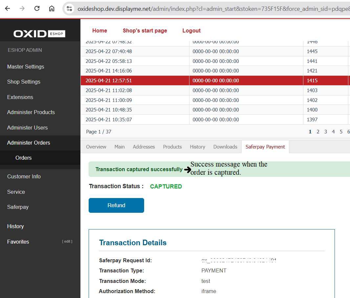350x298 pixels.
Task: Open the Saferpay Payment tab
Action: [265, 147]
